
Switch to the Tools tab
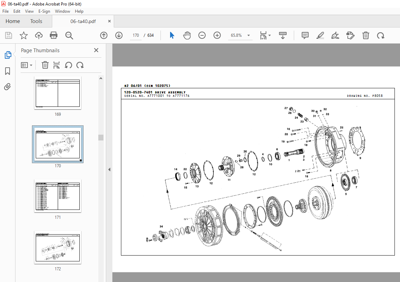[x=36, y=21]
